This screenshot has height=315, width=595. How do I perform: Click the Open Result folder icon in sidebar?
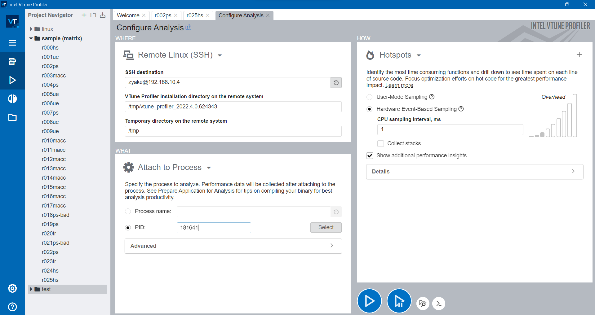coord(12,117)
